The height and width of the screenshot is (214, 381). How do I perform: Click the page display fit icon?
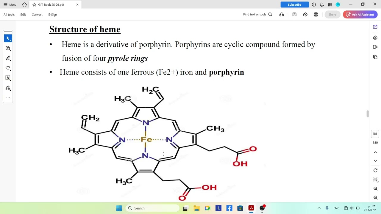click(x=375, y=180)
